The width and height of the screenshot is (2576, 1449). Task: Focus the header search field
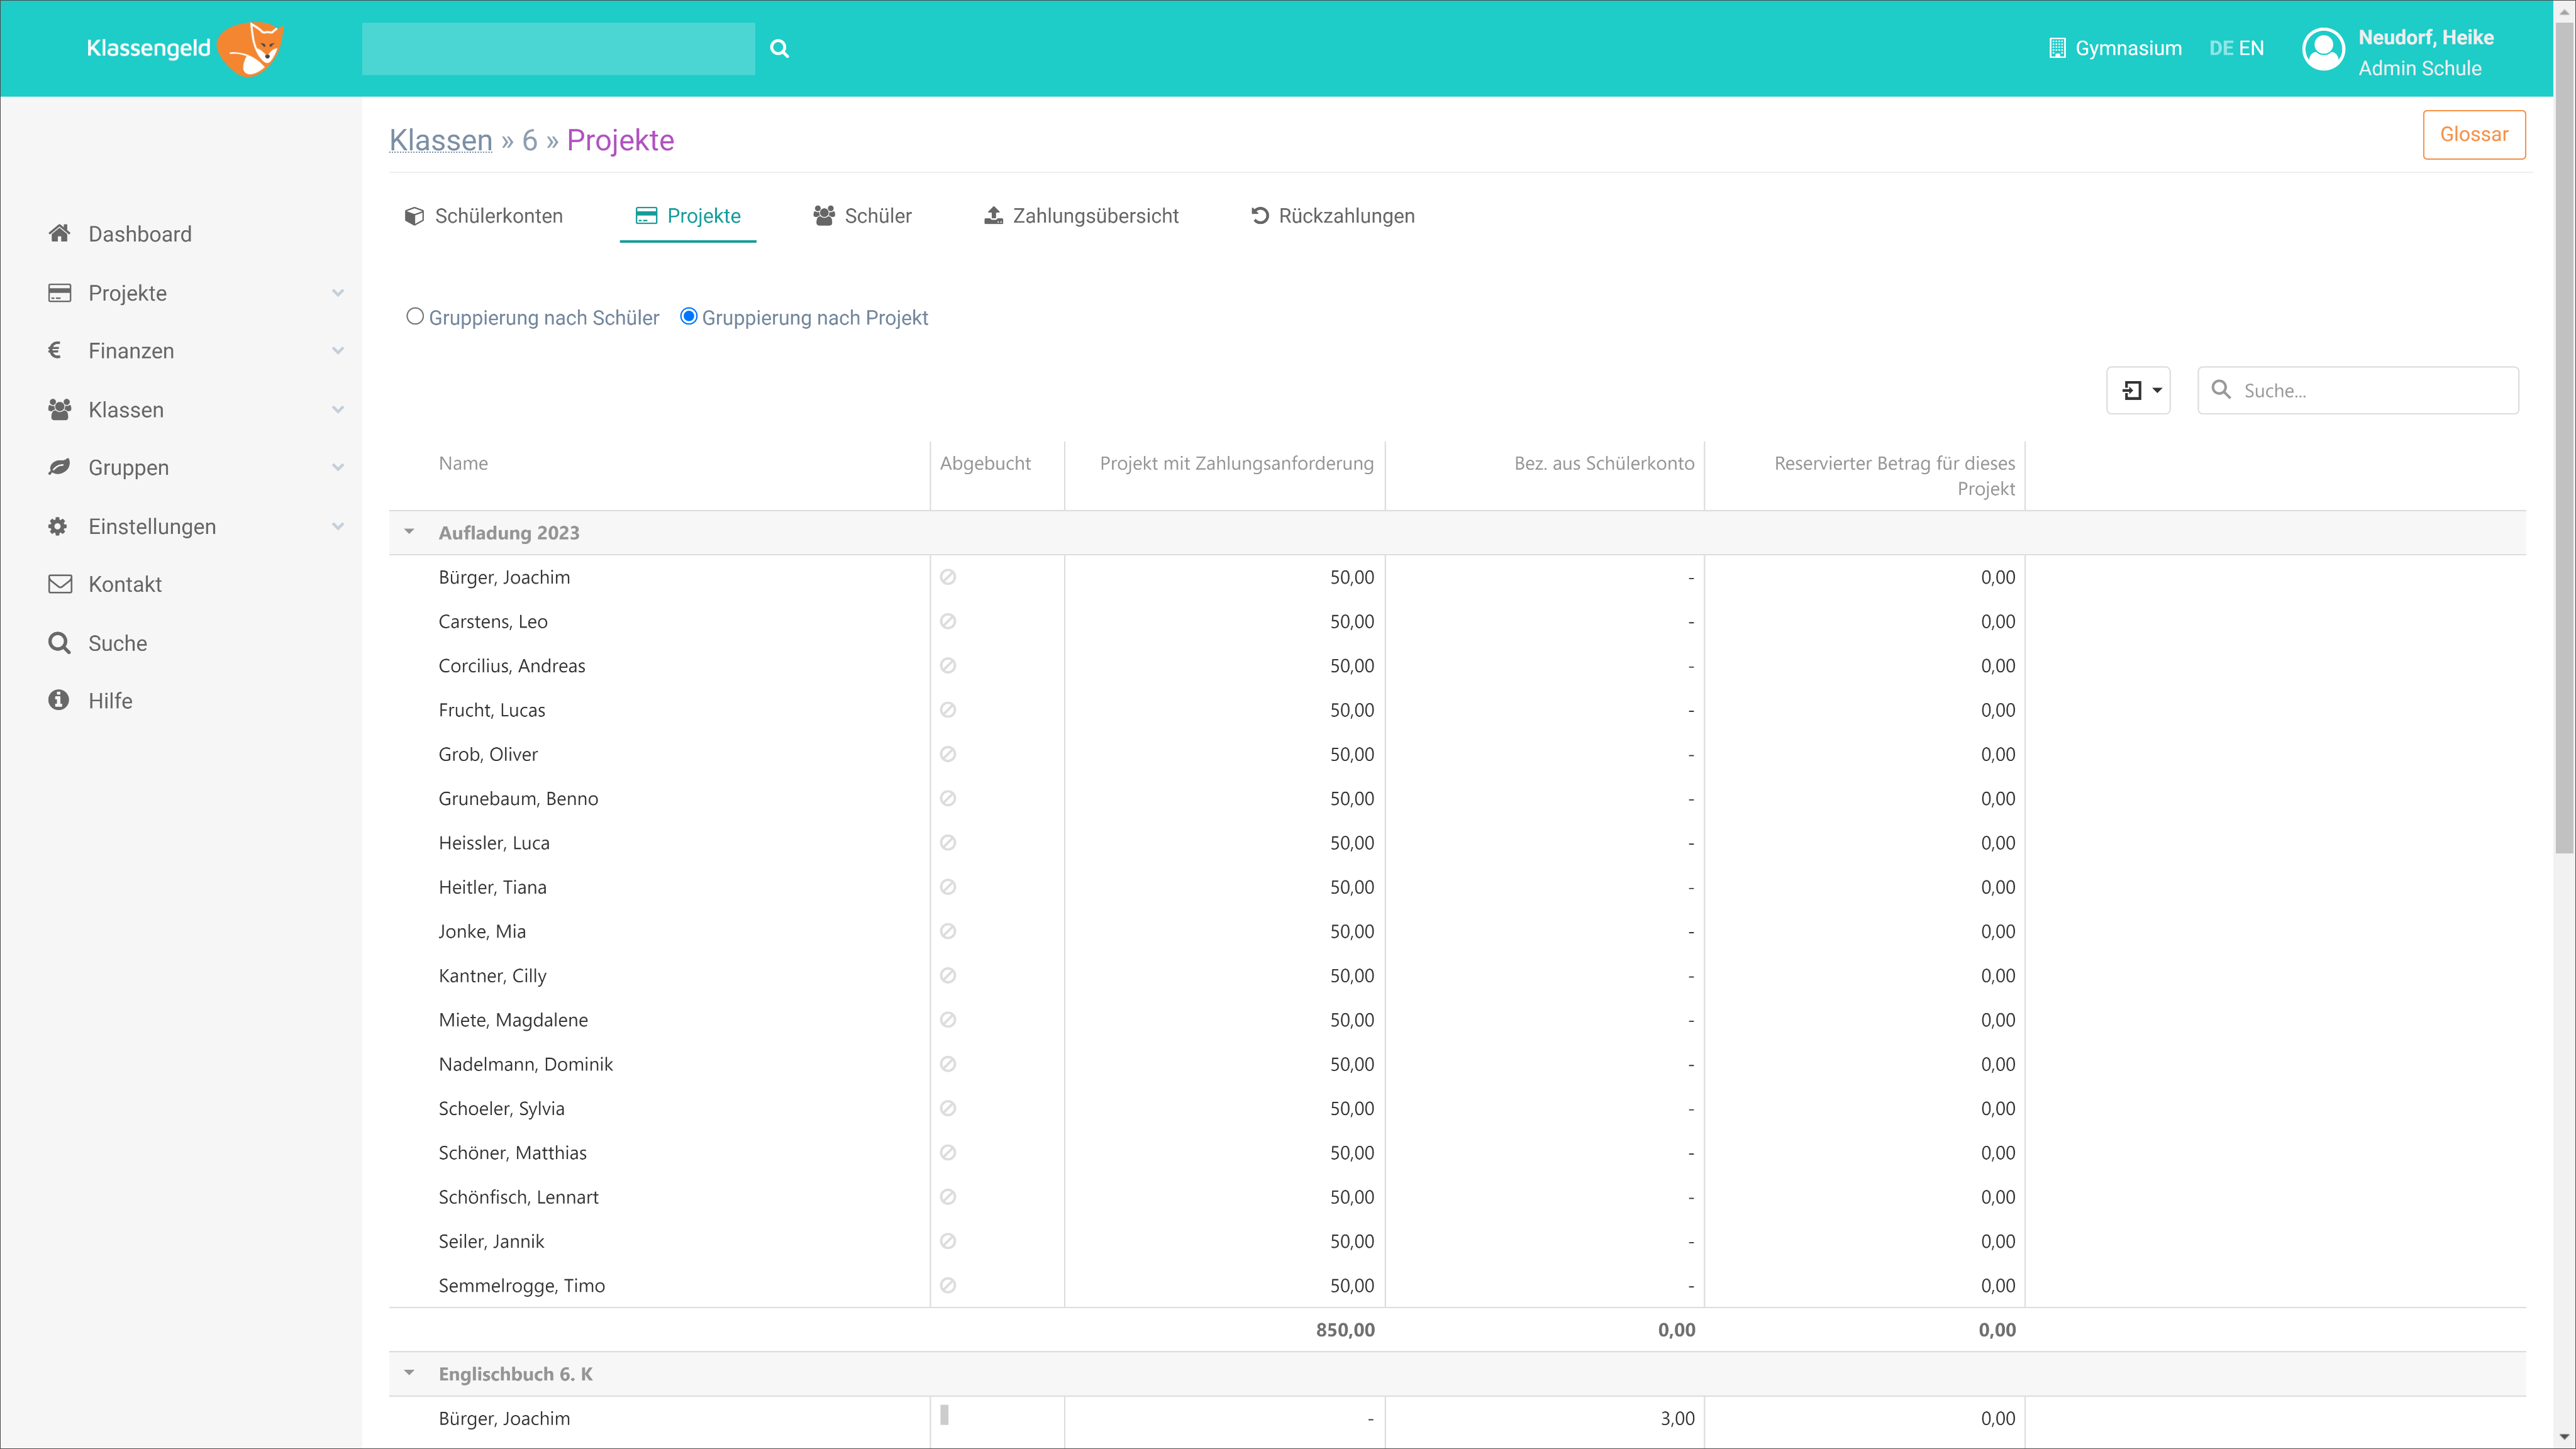pos(558,48)
